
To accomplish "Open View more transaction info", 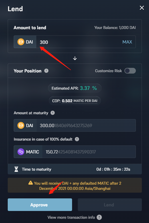I will (x=71, y=217).
